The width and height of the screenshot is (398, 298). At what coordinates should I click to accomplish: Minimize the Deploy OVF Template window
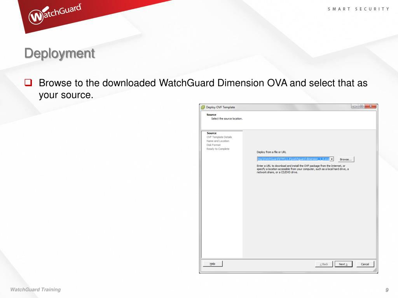pos(355,106)
